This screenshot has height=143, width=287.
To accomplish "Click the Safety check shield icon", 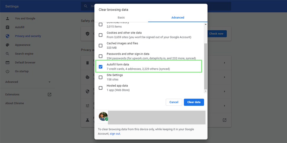I will pyautogui.click(x=88, y=34).
